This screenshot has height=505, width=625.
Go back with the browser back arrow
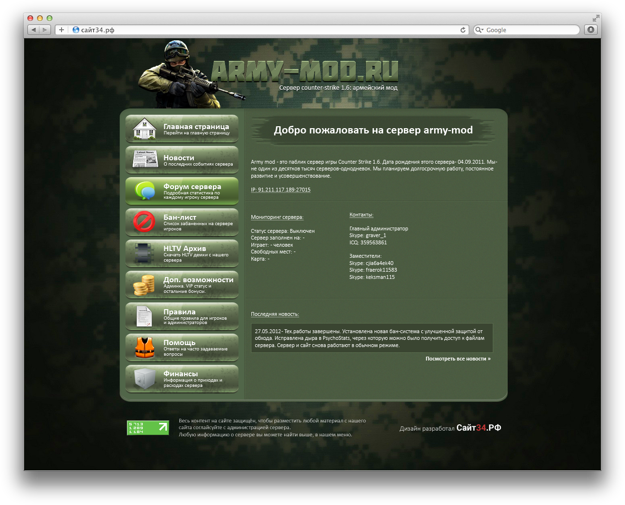pyautogui.click(x=34, y=30)
